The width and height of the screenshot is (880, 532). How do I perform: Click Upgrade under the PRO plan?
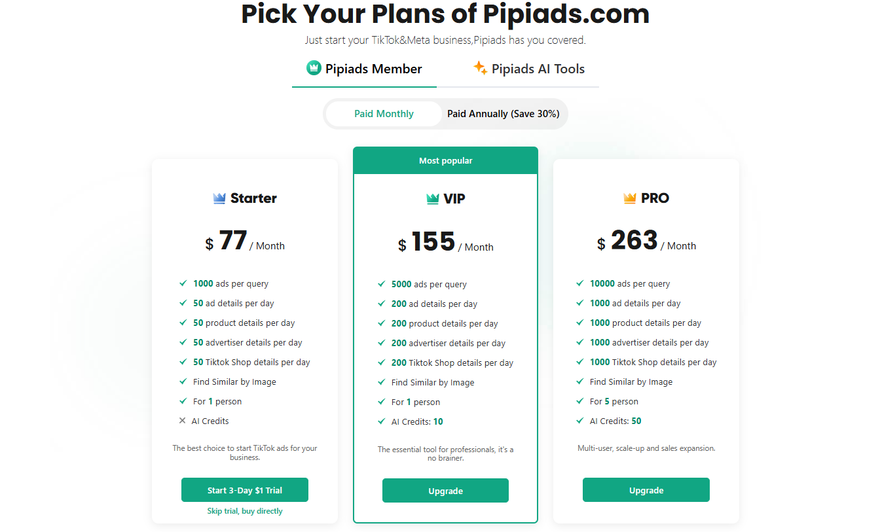tap(646, 490)
